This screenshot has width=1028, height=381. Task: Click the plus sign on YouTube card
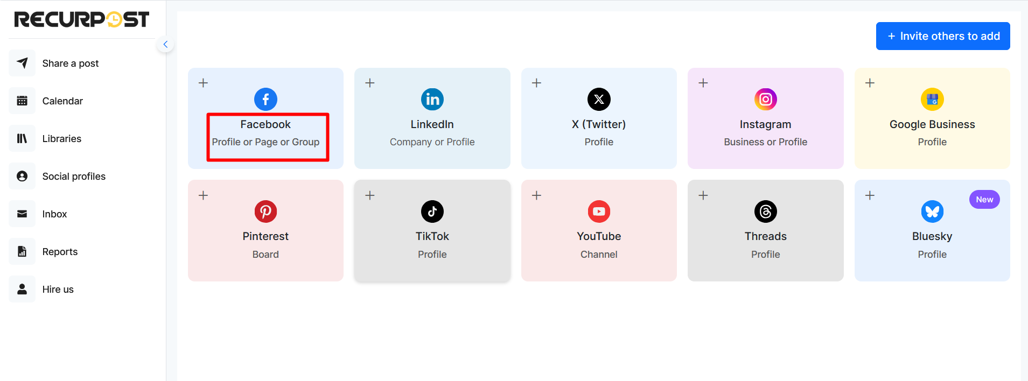[536, 195]
